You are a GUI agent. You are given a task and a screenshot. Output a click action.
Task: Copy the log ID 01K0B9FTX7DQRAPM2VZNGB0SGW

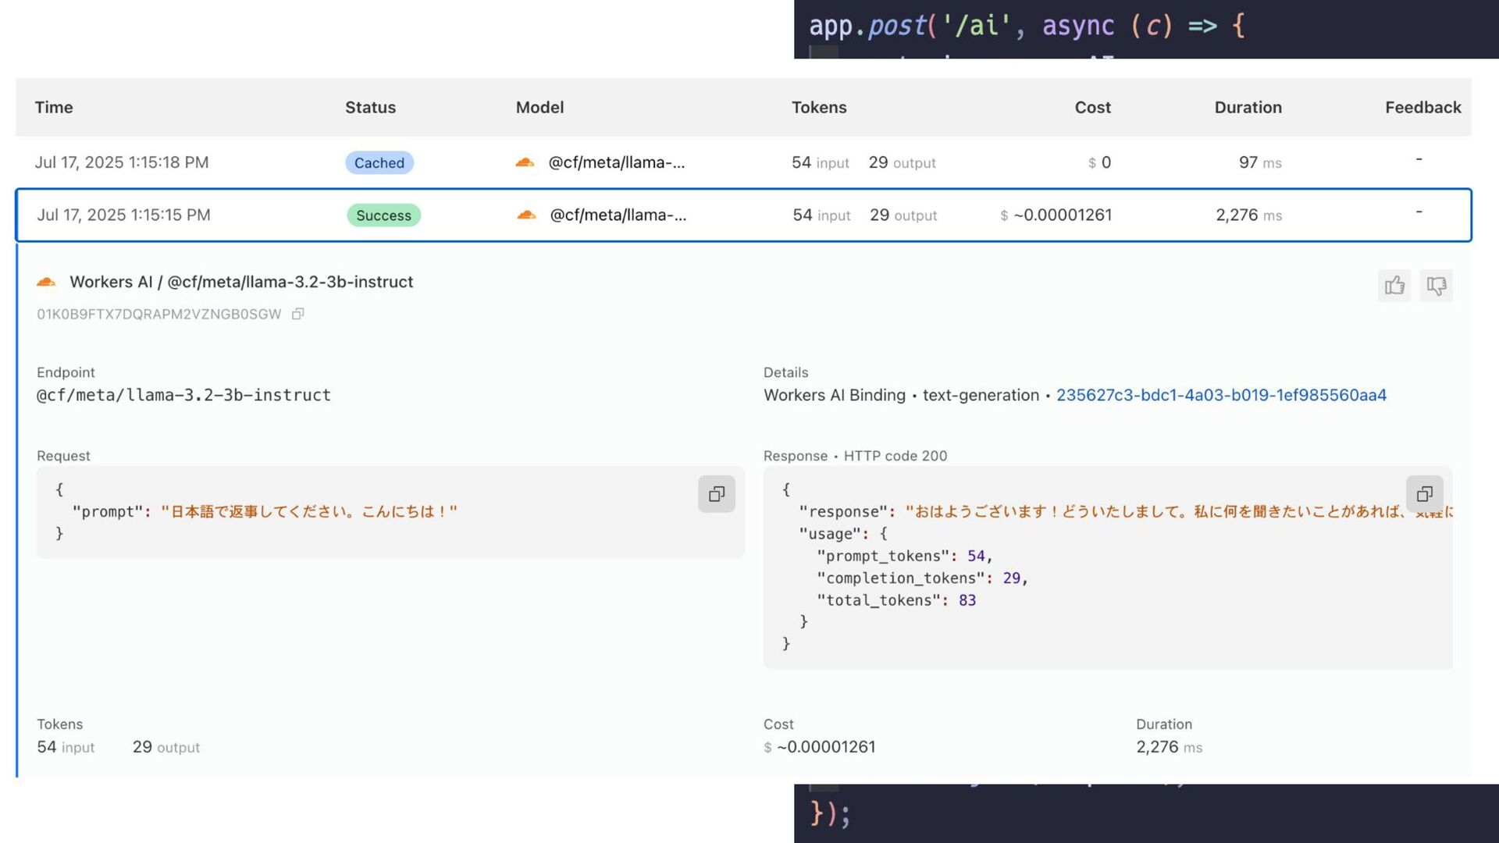click(297, 314)
